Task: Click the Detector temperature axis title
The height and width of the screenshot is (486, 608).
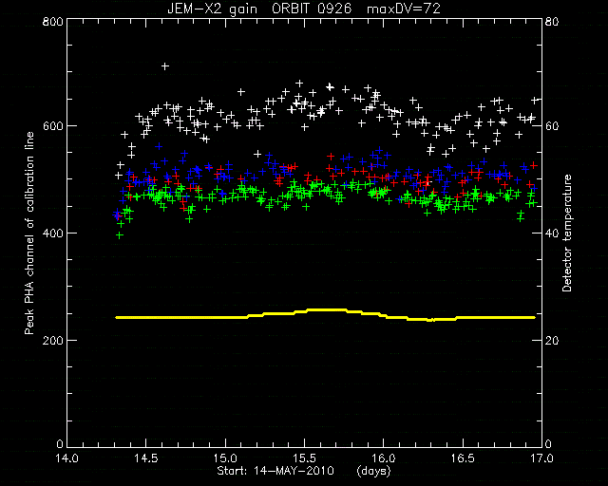Action: [567, 234]
